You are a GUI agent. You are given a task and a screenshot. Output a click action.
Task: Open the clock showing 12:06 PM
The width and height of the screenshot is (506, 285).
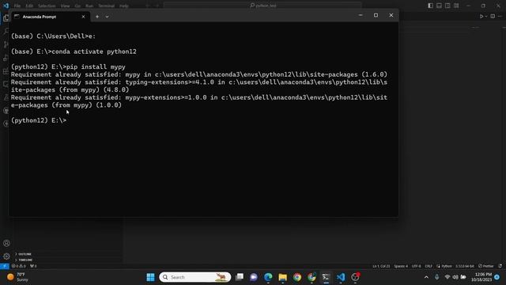tap(481, 277)
